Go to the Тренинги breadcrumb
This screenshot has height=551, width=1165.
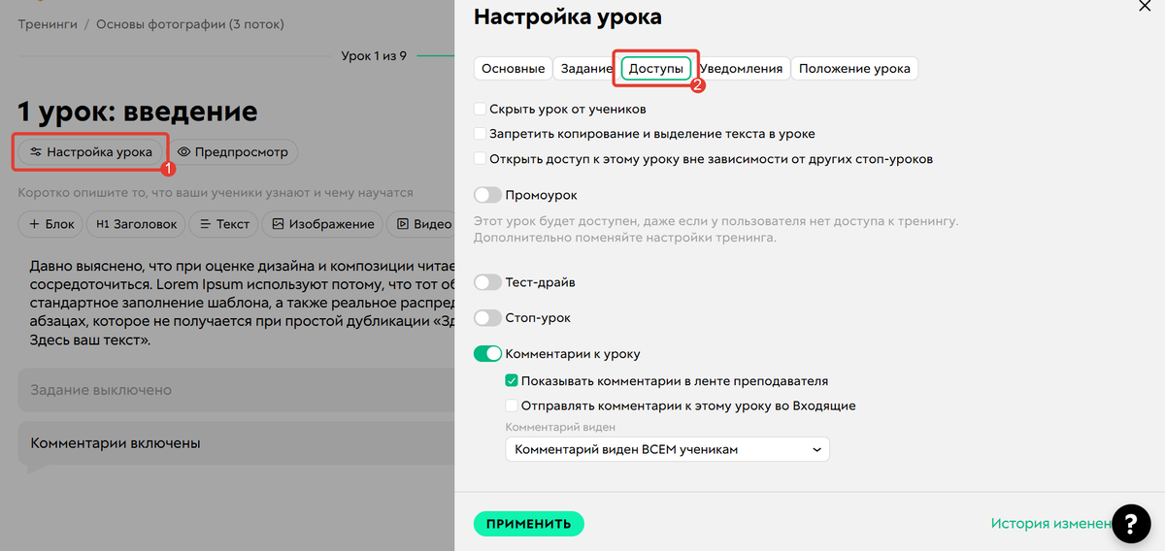[49, 24]
